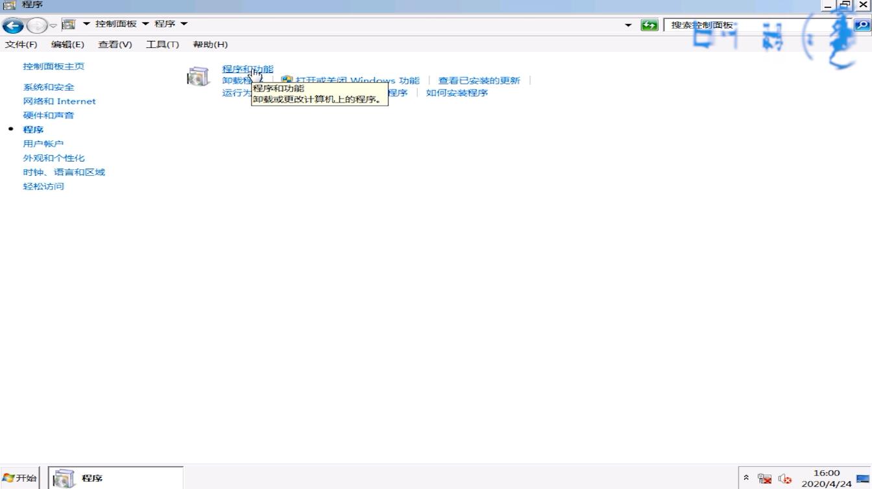Open the 查看(V) menu

[x=115, y=45]
